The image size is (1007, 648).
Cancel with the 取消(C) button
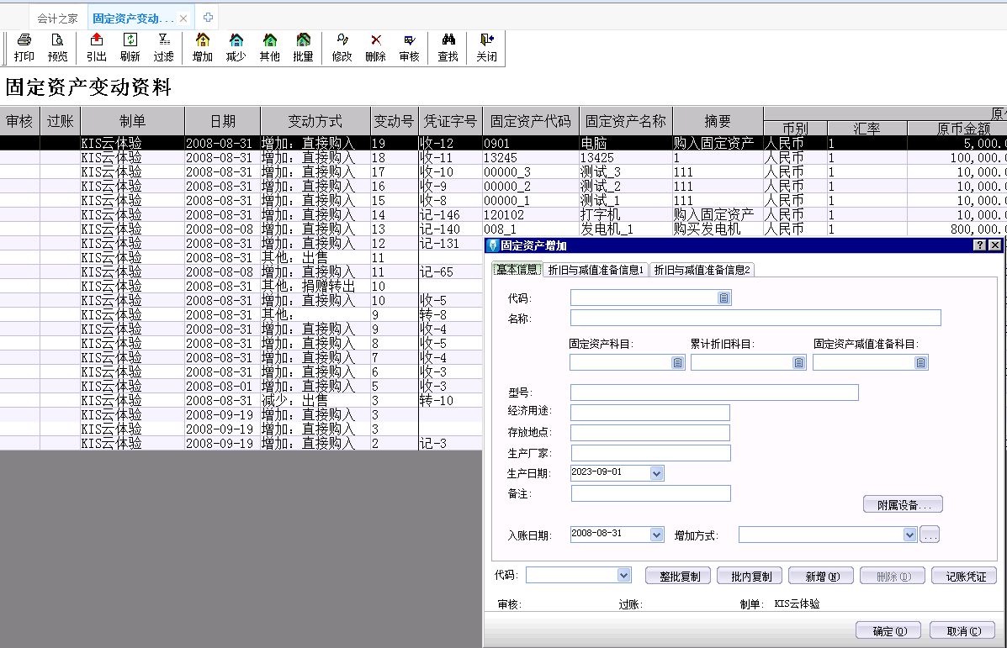pyautogui.click(x=962, y=630)
